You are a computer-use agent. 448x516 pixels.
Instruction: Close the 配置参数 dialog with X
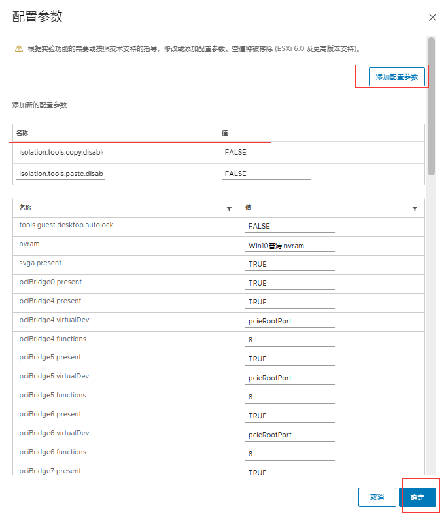(432, 18)
